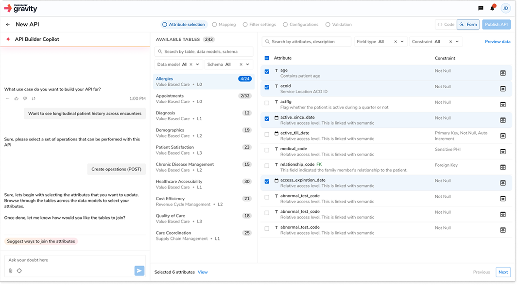Check the actflg attribute
The height and width of the screenshot is (285, 518).
tap(267, 103)
